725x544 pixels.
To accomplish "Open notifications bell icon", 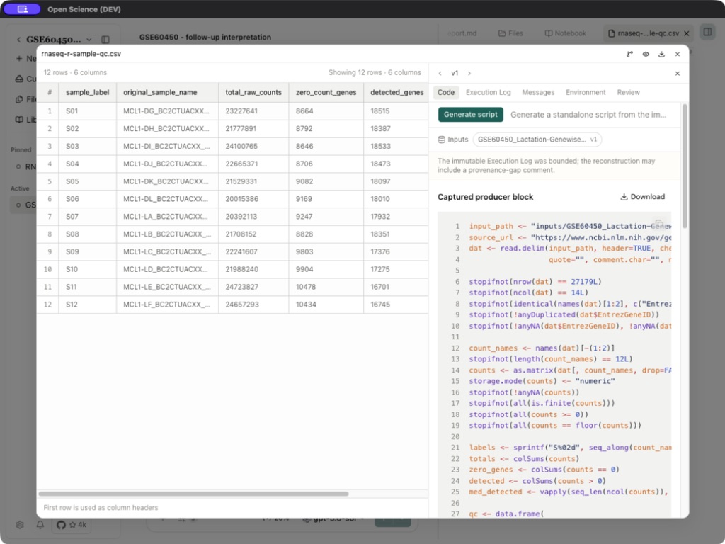I will point(40,525).
